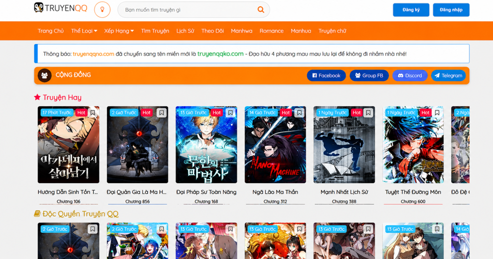Click the Đại Pháp Sư Toàn Năng title
The width and height of the screenshot is (493, 259).
(206, 192)
